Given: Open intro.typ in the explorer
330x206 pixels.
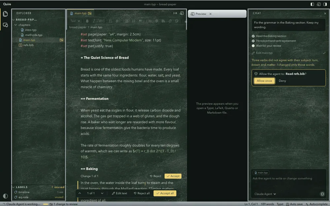Looking at the screenshot, I should coord(38,30).
